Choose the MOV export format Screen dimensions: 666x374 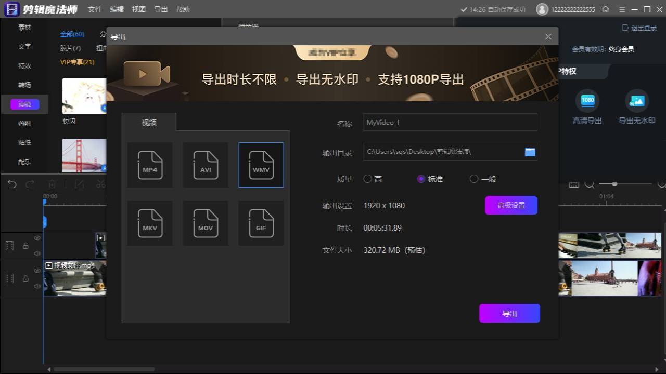click(205, 223)
